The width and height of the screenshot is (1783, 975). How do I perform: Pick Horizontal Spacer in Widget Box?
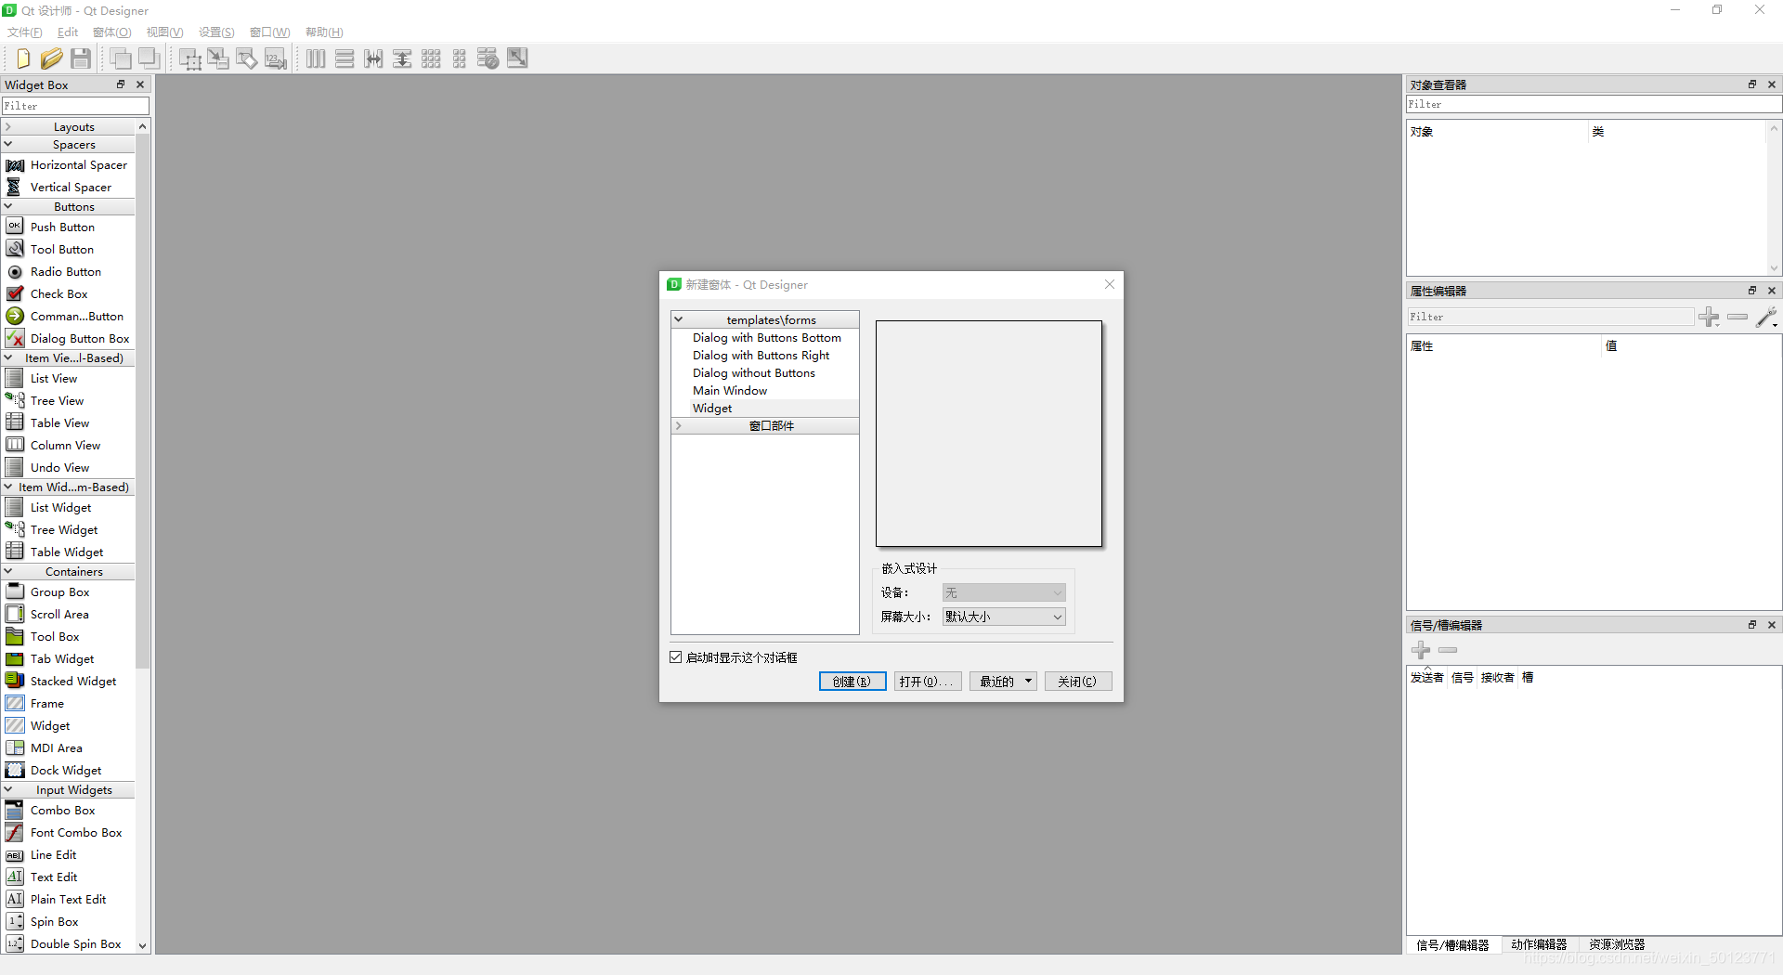tap(78, 164)
